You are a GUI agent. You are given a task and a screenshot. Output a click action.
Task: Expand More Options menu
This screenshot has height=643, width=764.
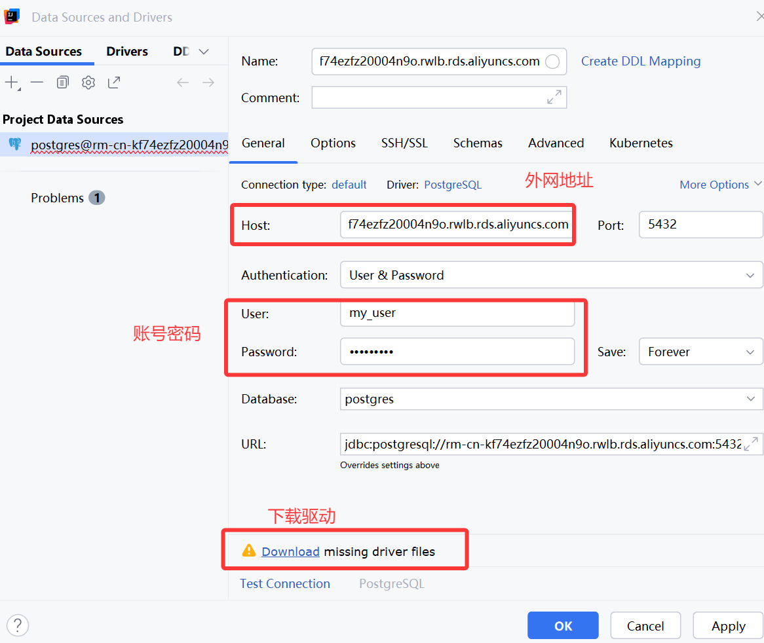[720, 185]
